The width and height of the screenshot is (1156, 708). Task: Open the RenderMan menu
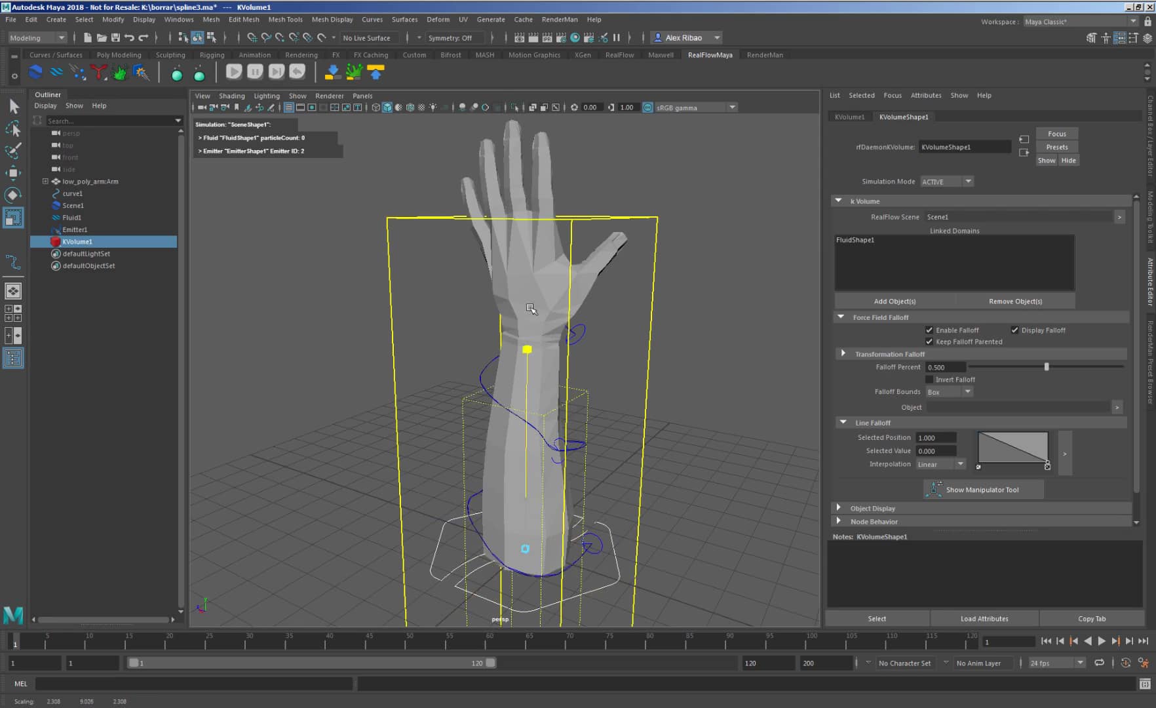[x=560, y=19]
